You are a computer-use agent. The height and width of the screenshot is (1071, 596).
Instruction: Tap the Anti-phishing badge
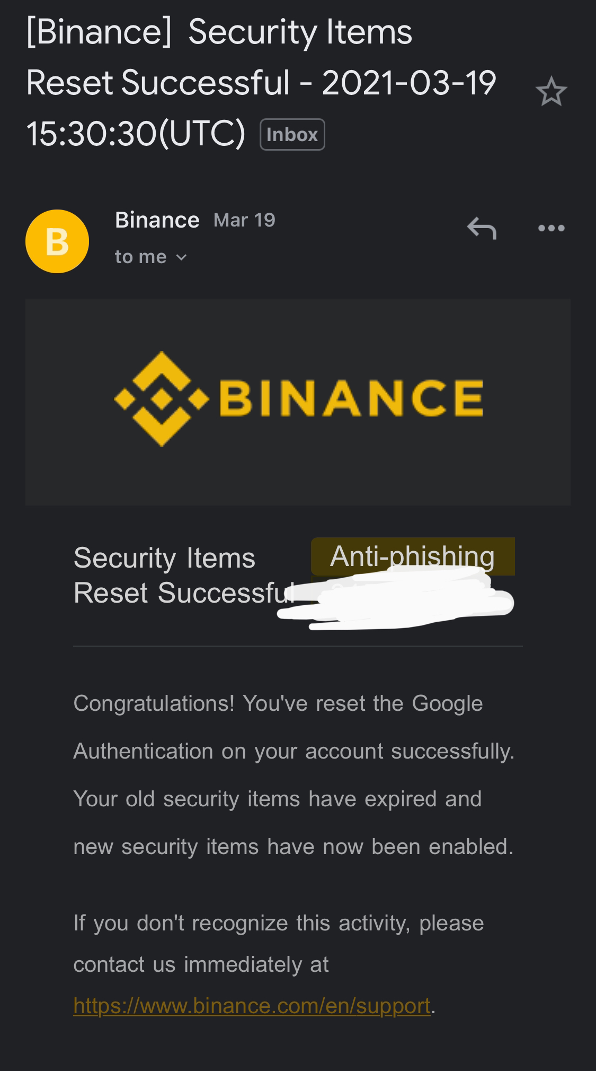[x=413, y=556]
